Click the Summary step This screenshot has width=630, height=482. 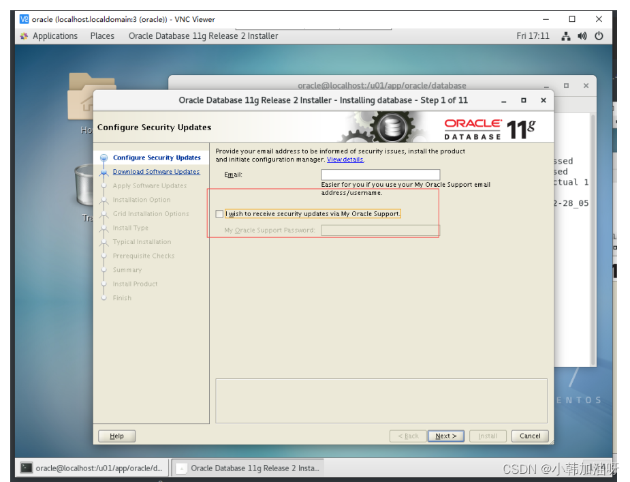pos(127,270)
